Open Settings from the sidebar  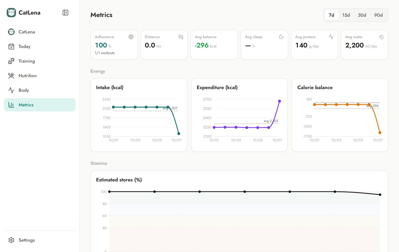(40, 240)
